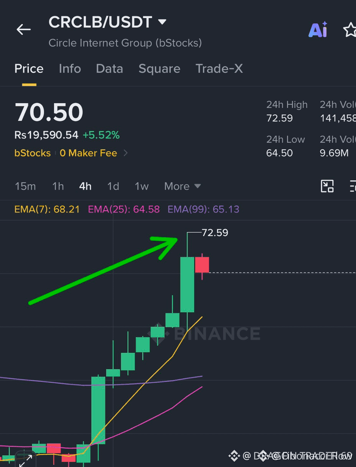The image size is (356, 467).
Task: Click the 9.69M volume value
Action: pos(334,153)
